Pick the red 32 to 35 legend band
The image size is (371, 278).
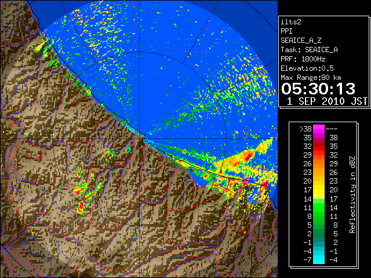coord(319,147)
